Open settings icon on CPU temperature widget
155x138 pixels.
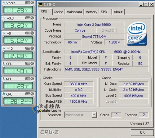(x=27, y=64)
